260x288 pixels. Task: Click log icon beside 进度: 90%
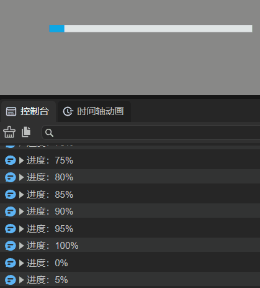click(11, 211)
